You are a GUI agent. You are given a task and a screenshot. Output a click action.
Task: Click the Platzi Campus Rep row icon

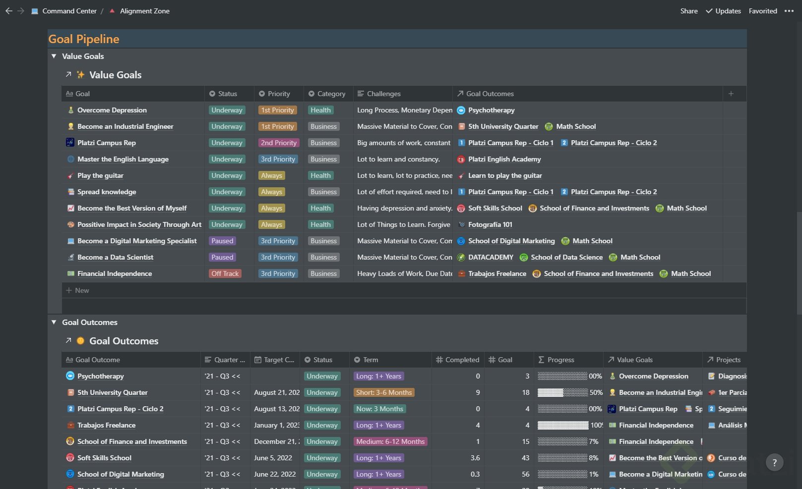(70, 143)
